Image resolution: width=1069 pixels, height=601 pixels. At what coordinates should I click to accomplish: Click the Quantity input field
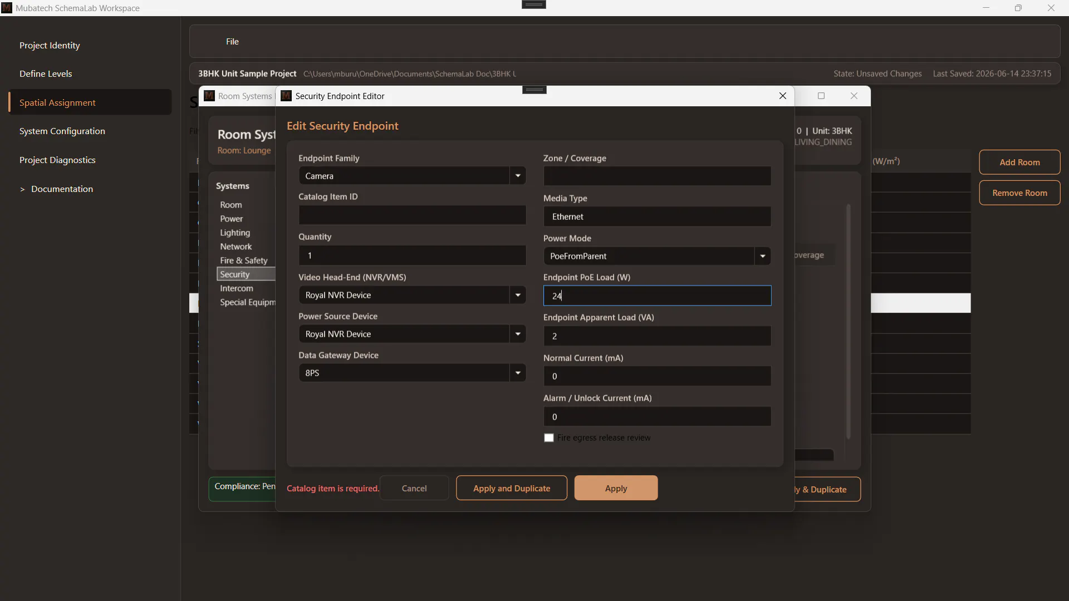tap(412, 255)
